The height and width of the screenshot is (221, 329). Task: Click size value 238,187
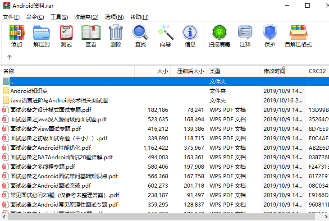tap(158, 195)
